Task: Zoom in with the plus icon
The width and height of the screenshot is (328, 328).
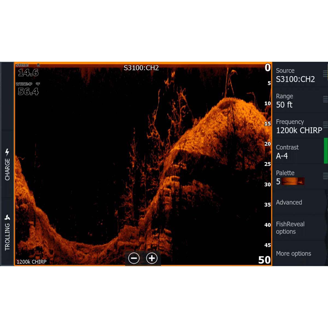Action: [151, 258]
